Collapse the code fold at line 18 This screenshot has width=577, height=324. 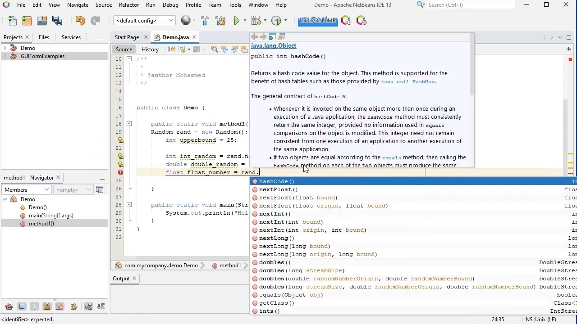129,124
